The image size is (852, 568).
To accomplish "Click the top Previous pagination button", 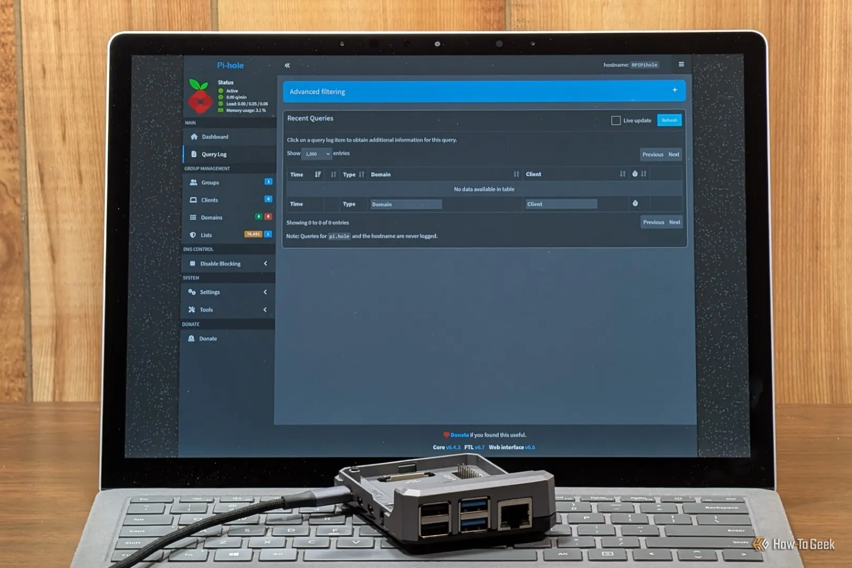I will (x=653, y=155).
